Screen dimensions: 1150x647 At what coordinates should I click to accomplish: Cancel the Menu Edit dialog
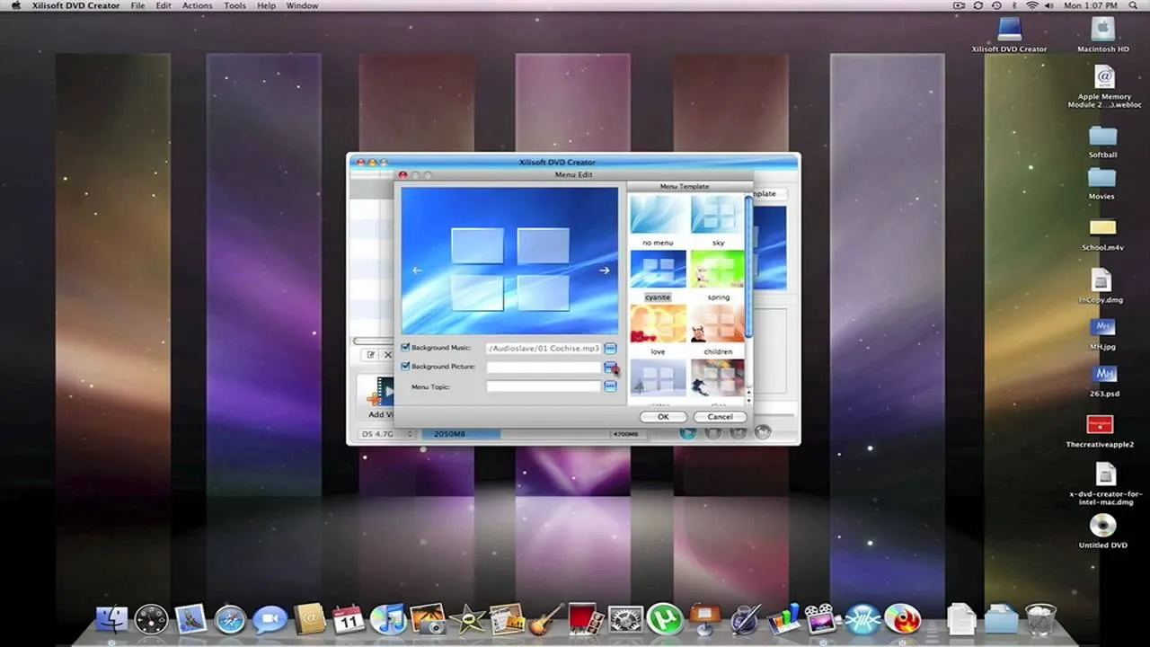(720, 417)
